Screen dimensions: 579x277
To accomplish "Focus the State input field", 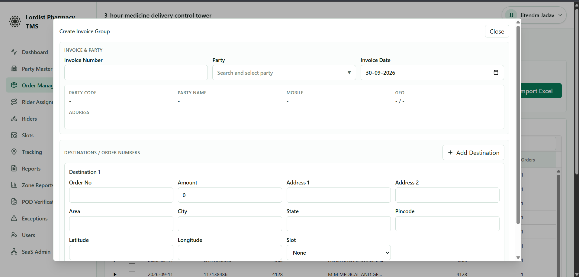I will [x=339, y=224].
